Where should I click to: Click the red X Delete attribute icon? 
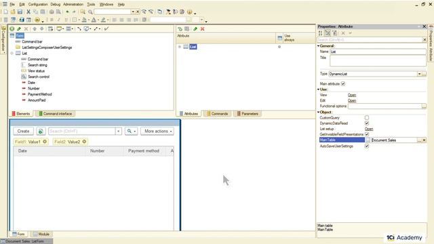coord(202,28)
